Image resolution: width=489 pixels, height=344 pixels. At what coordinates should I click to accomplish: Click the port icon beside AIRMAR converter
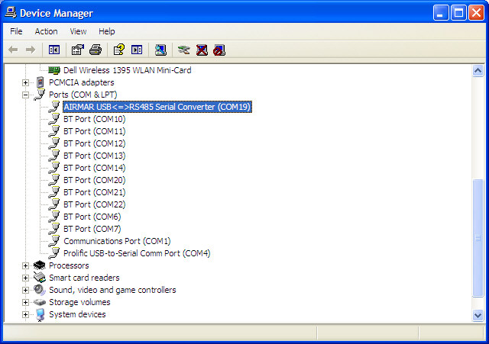click(x=54, y=107)
